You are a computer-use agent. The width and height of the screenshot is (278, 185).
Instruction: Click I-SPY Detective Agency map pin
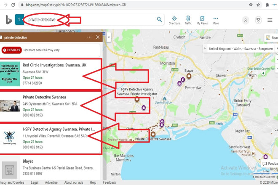click(x=137, y=99)
